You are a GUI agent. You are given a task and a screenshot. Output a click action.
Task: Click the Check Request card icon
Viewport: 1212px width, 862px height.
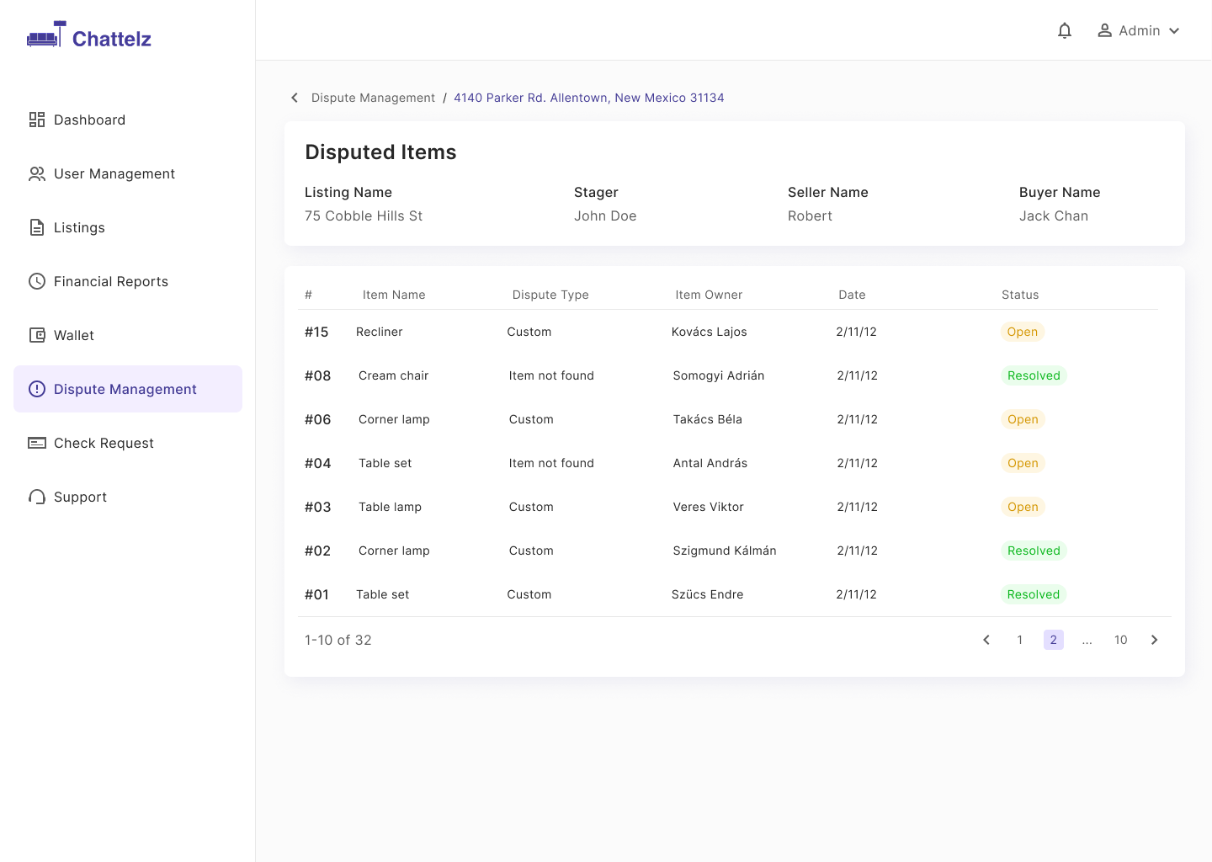(37, 443)
